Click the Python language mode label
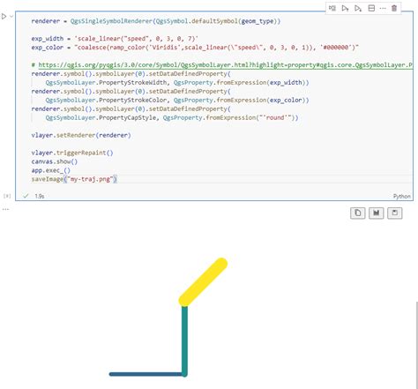Image resolution: width=418 pixels, height=389 pixels. (402, 196)
